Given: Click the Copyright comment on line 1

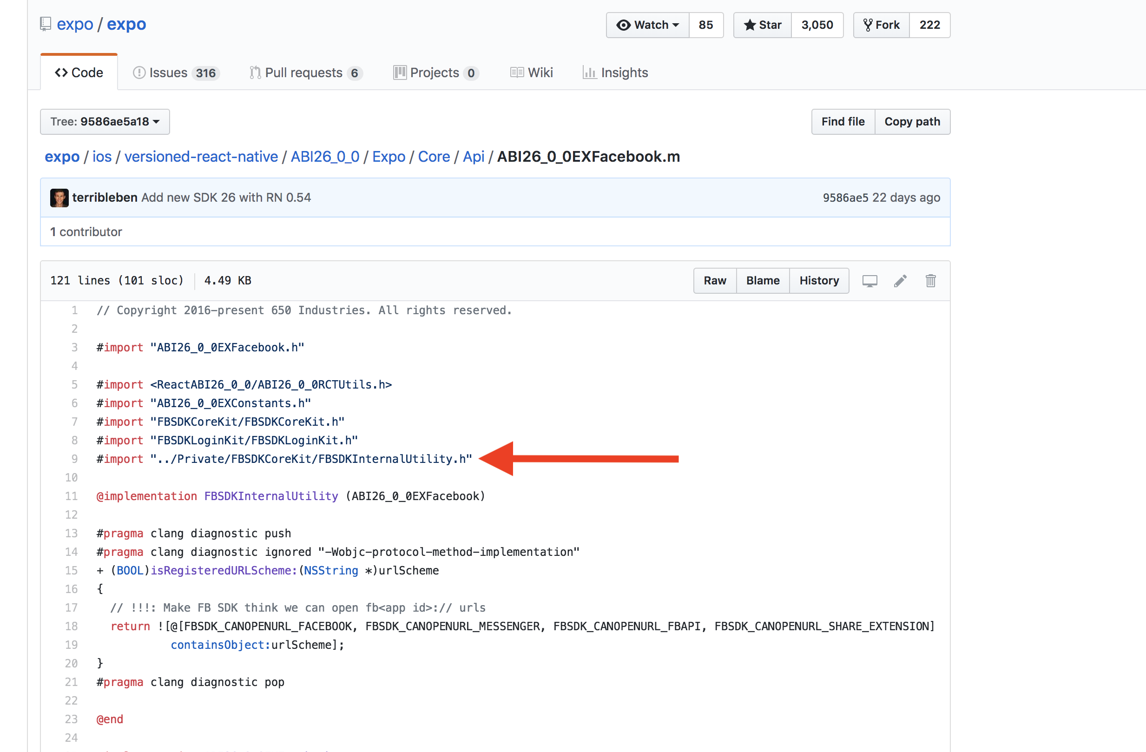Looking at the screenshot, I should (x=304, y=310).
